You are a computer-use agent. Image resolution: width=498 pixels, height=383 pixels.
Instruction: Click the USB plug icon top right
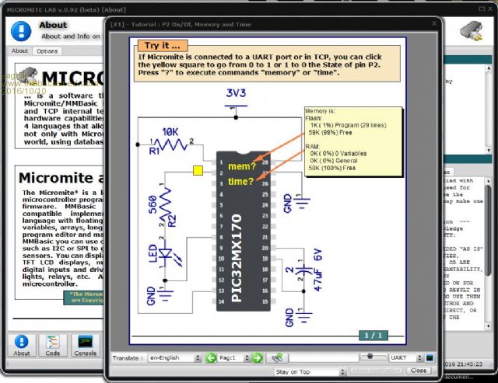(x=470, y=31)
